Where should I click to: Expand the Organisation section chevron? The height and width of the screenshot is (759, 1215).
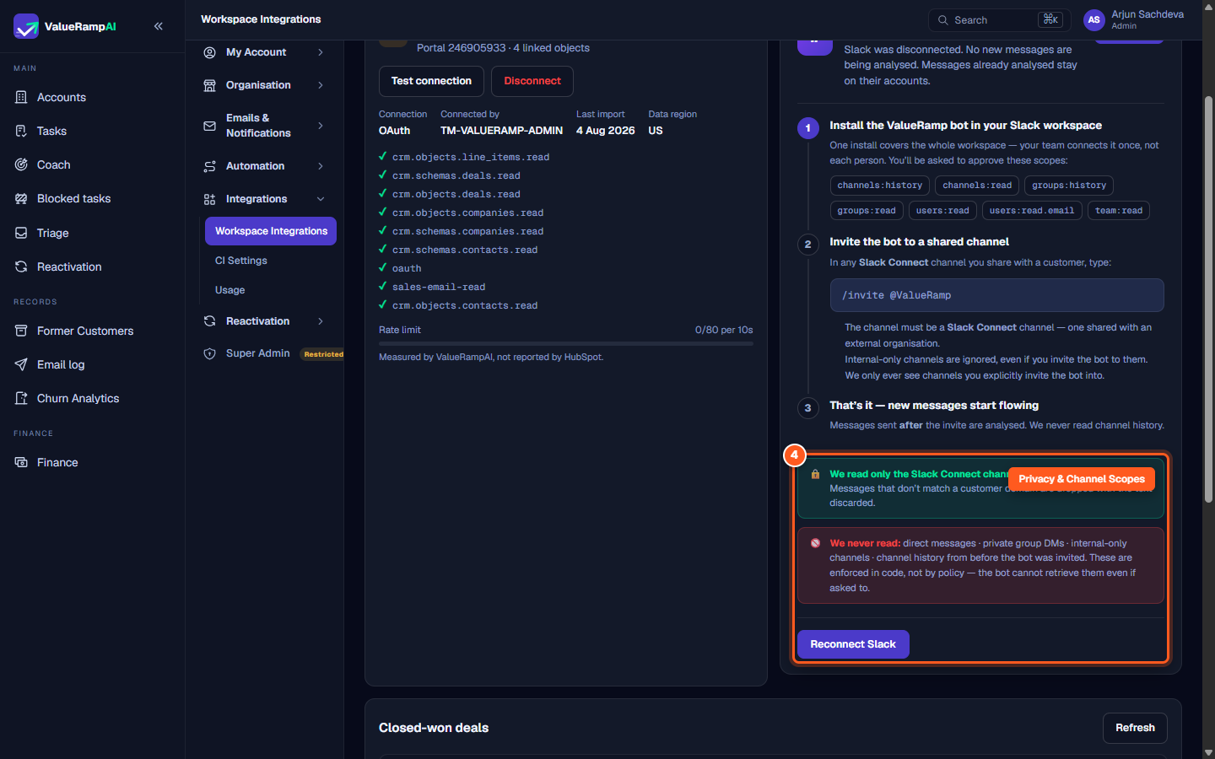pyautogui.click(x=321, y=85)
